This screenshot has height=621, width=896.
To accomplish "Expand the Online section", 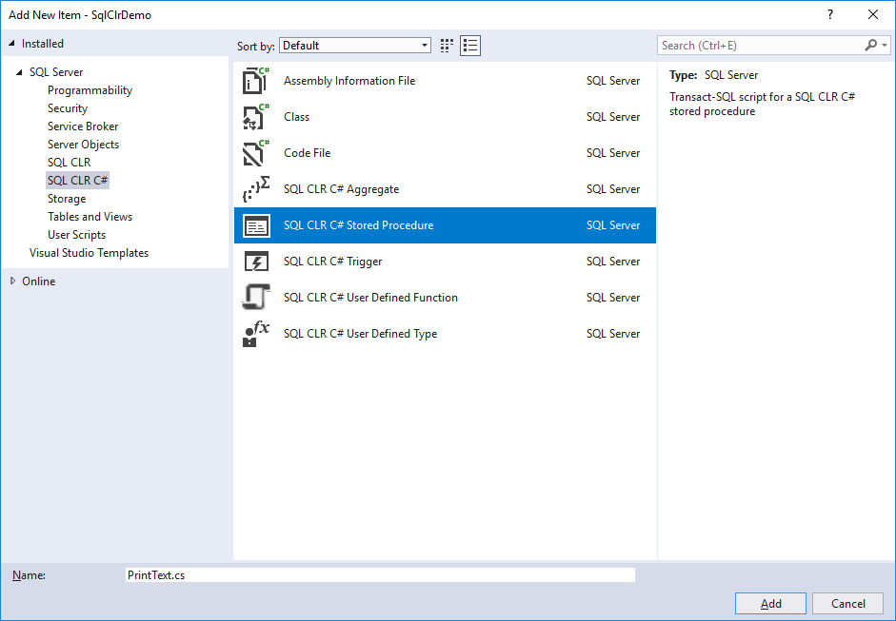I will point(12,281).
